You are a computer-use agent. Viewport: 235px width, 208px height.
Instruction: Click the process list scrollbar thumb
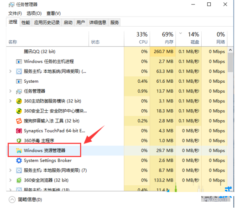click(230, 63)
